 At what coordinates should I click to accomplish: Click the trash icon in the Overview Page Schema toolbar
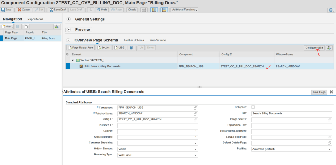(131, 47)
